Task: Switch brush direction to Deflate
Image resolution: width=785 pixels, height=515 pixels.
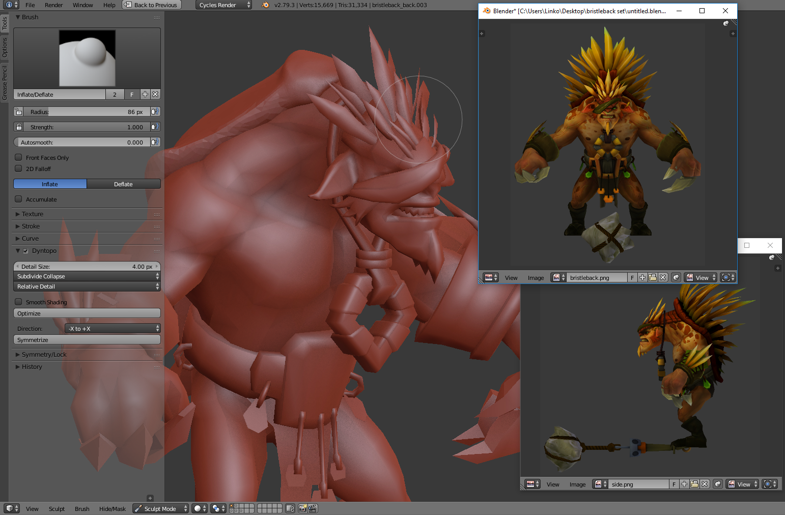Action: tap(124, 184)
